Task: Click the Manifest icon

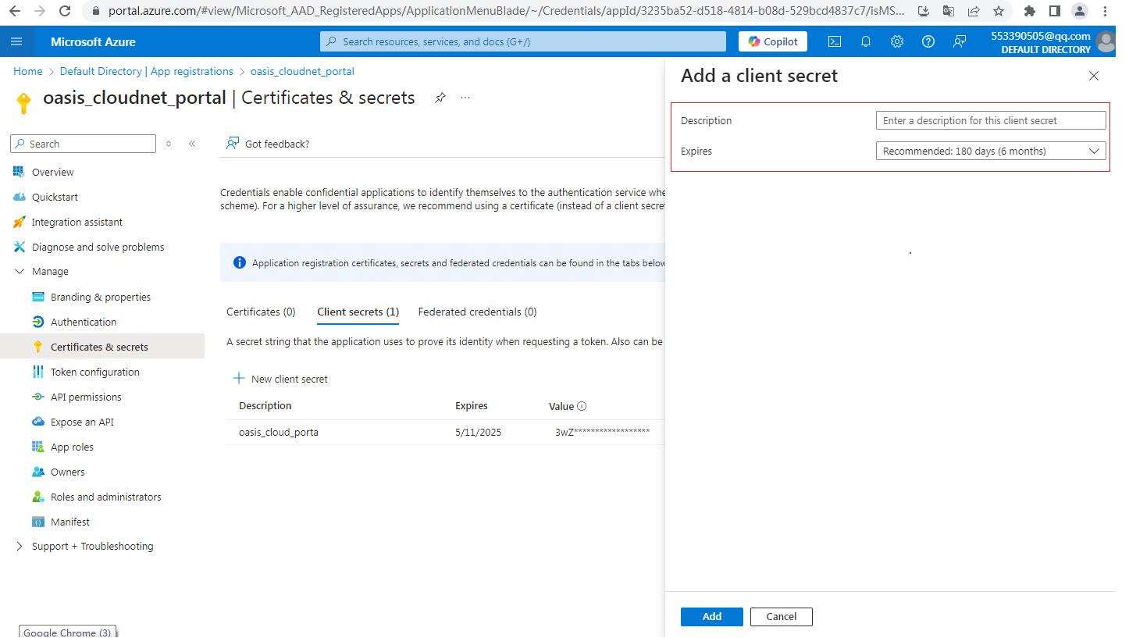Action: point(37,522)
